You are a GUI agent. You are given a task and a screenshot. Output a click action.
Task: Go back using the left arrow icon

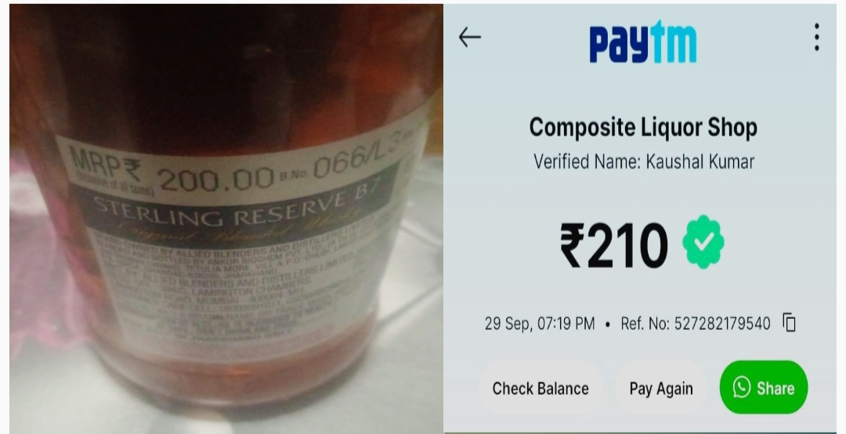pos(469,38)
